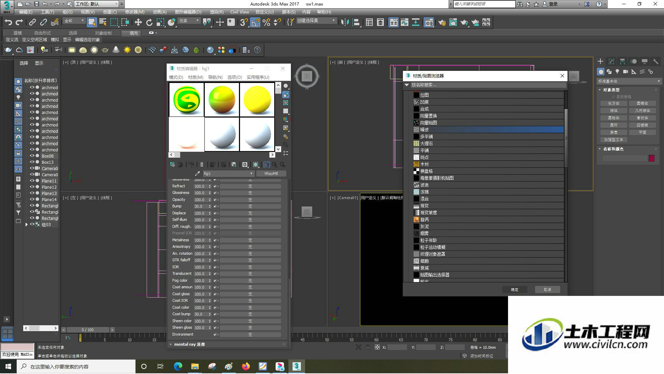Open the Firefox taskbar icon

[246, 366]
